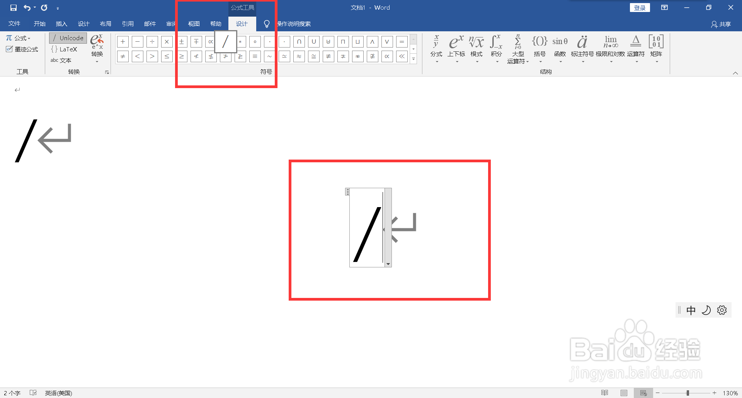742x398 pixels.
Task: Insert the n-ary product ⊓ square cap symbol
Action: pos(343,42)
